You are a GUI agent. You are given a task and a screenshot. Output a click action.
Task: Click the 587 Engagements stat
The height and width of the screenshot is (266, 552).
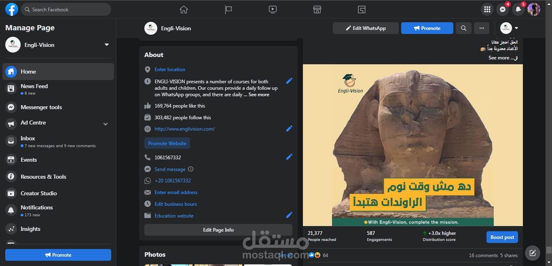coord(379,236)
